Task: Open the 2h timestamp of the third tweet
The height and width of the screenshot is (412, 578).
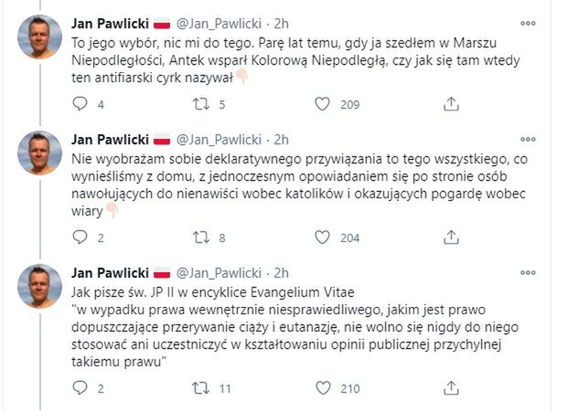Action: [281, 273]
